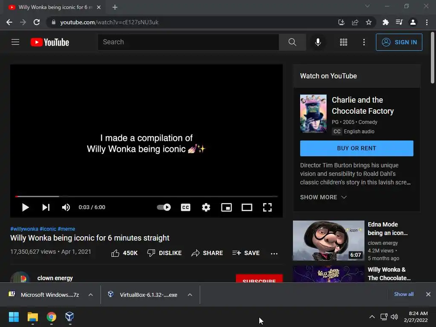Focus the YouTube search field

tap(188, 42)
